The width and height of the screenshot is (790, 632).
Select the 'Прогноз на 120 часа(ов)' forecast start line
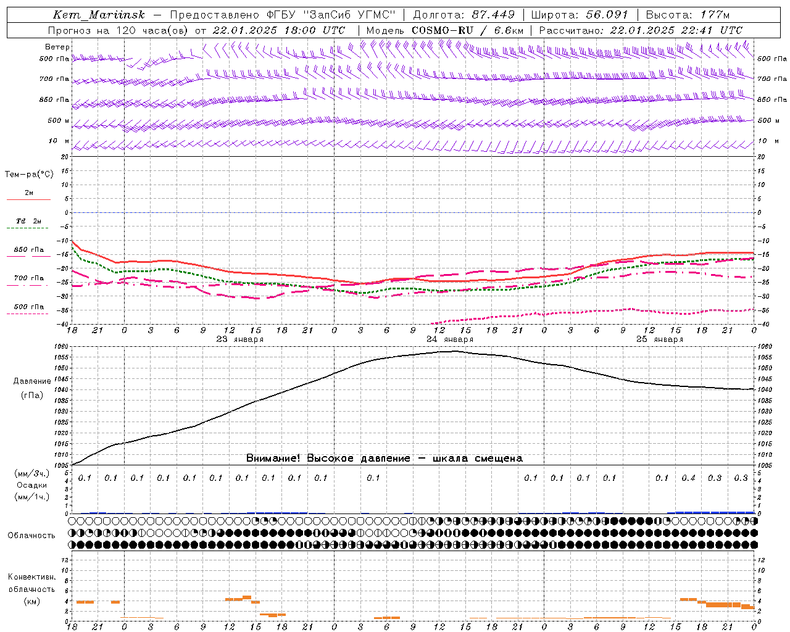coord(196,30)
